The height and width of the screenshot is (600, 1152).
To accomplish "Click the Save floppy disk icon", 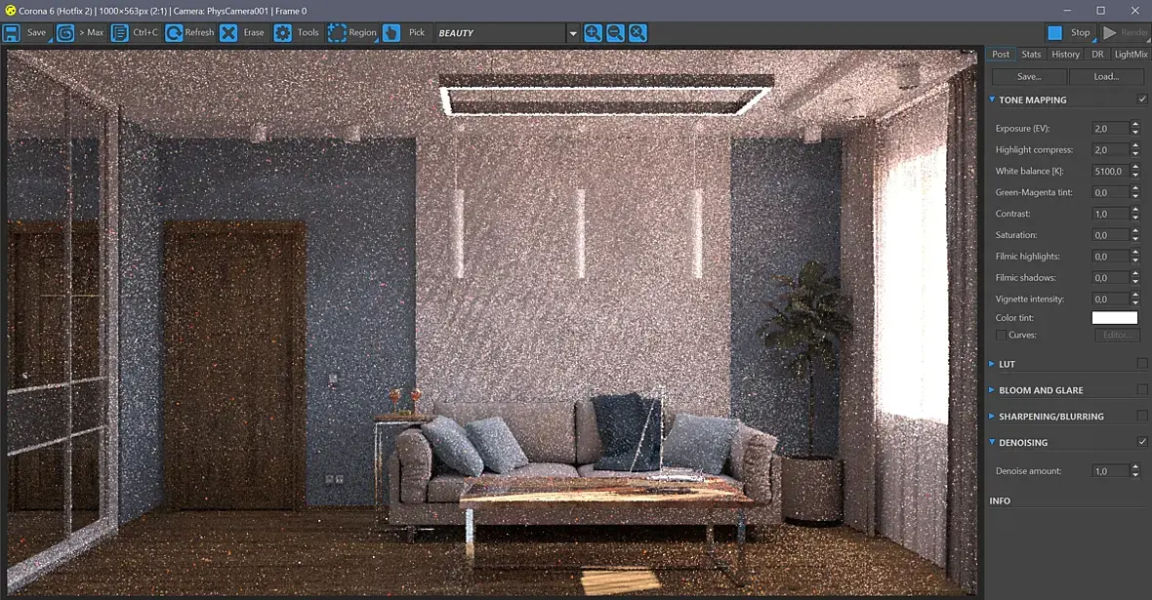I will pos(11,33).
